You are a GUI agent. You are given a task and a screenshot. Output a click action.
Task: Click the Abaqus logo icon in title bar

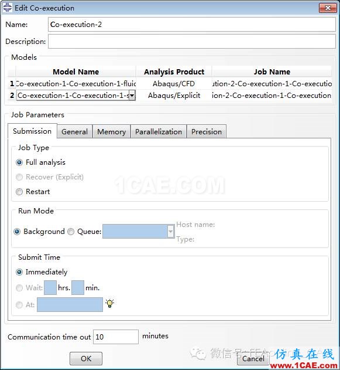point(7,8)
